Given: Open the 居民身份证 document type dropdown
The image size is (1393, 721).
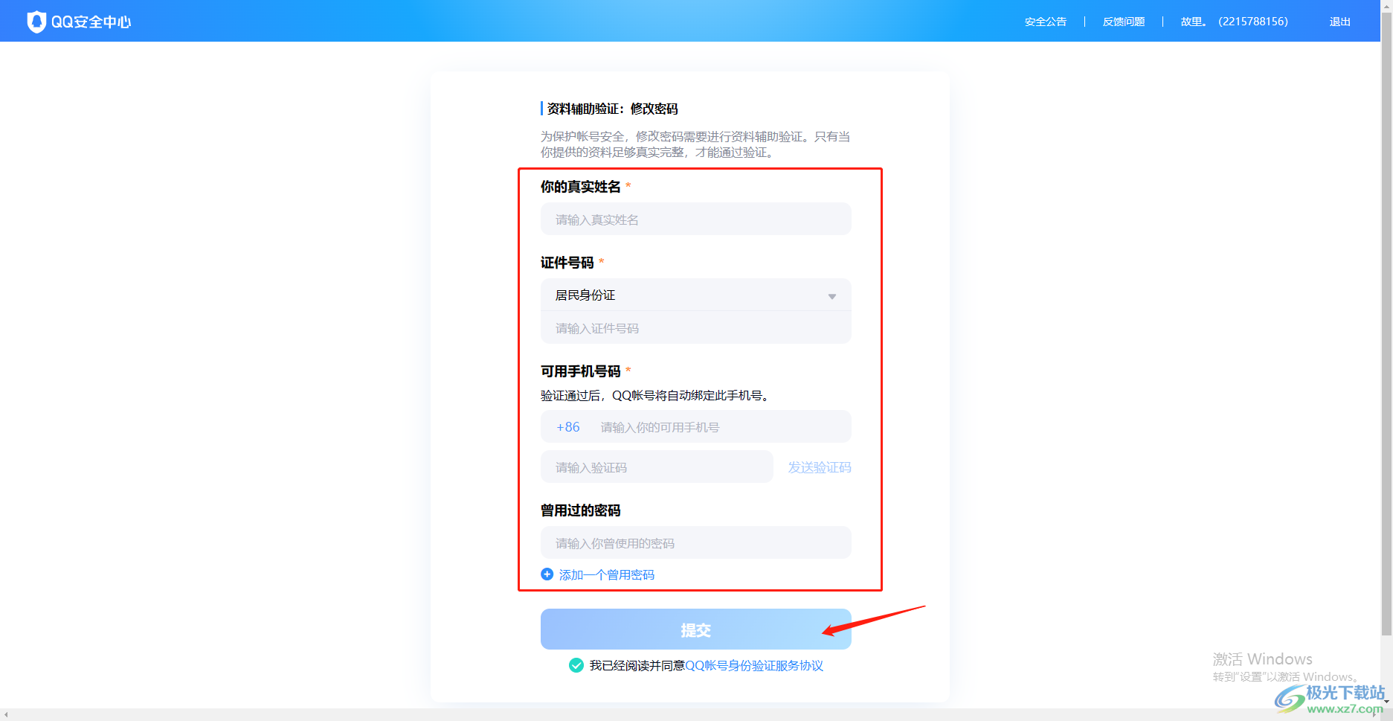Looking at the screenshot, I should [695, 295].
